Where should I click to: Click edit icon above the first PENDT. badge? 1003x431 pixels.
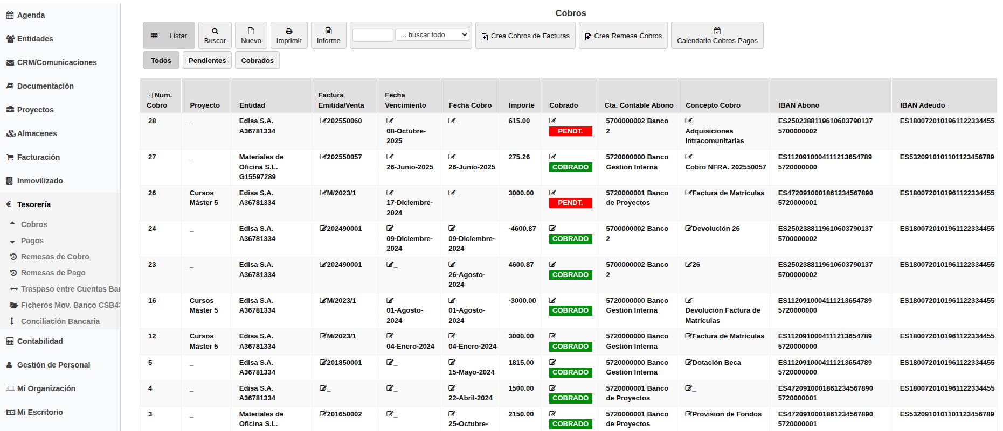coord(552,121)
